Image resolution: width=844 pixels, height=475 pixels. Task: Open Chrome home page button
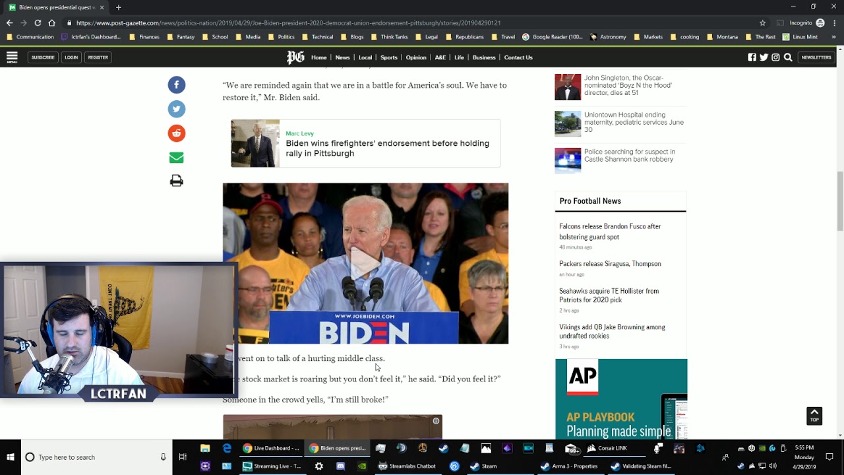point(52,23)
